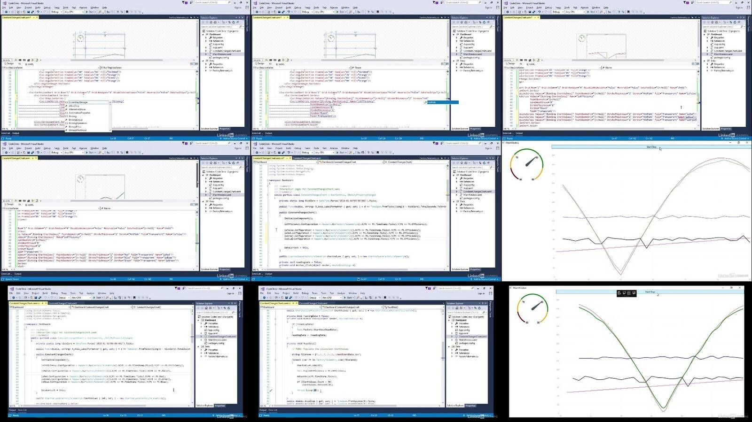Click Start debugging button in top-middle frame
This screenshot has width=752, height=422.
click(x=342, y=12)
